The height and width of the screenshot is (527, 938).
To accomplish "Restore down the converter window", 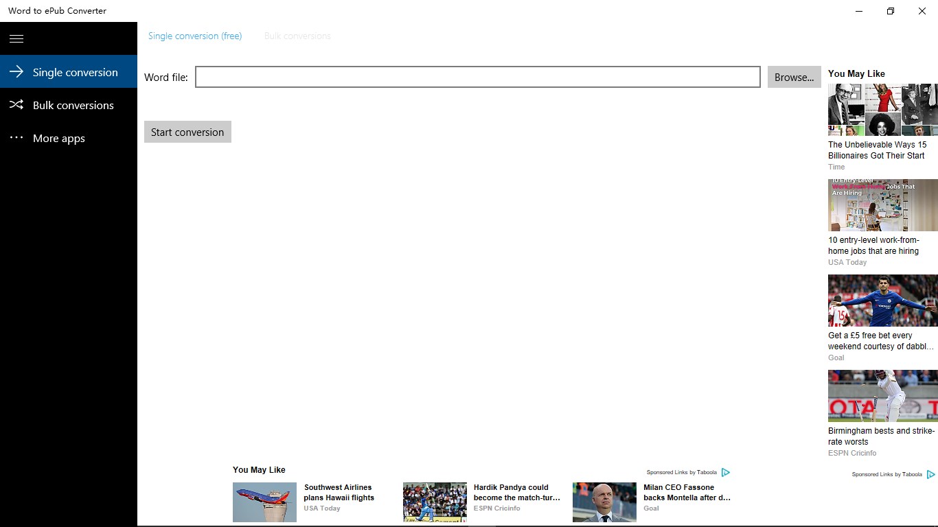I will [891, 11].
